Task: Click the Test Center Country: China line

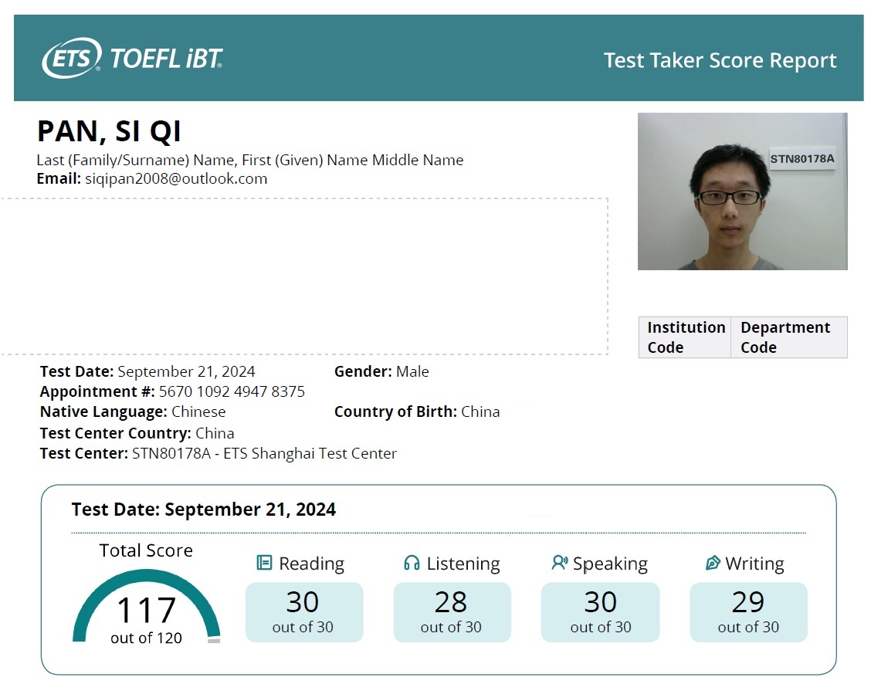Action: tap(137, 433)
